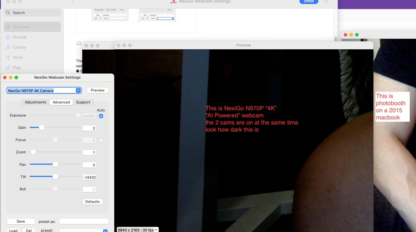
Task: Click the Save preset button
Action: [x=21, y=221]
